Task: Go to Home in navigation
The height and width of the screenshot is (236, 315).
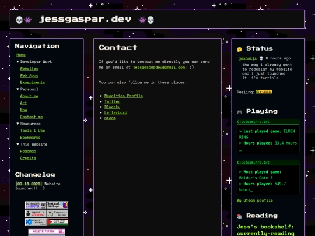Action: [x=21, y=55]
